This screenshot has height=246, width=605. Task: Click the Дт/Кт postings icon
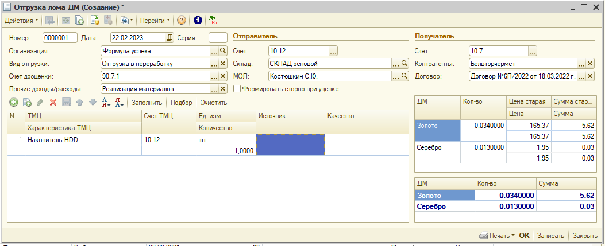tap(214, 21)
